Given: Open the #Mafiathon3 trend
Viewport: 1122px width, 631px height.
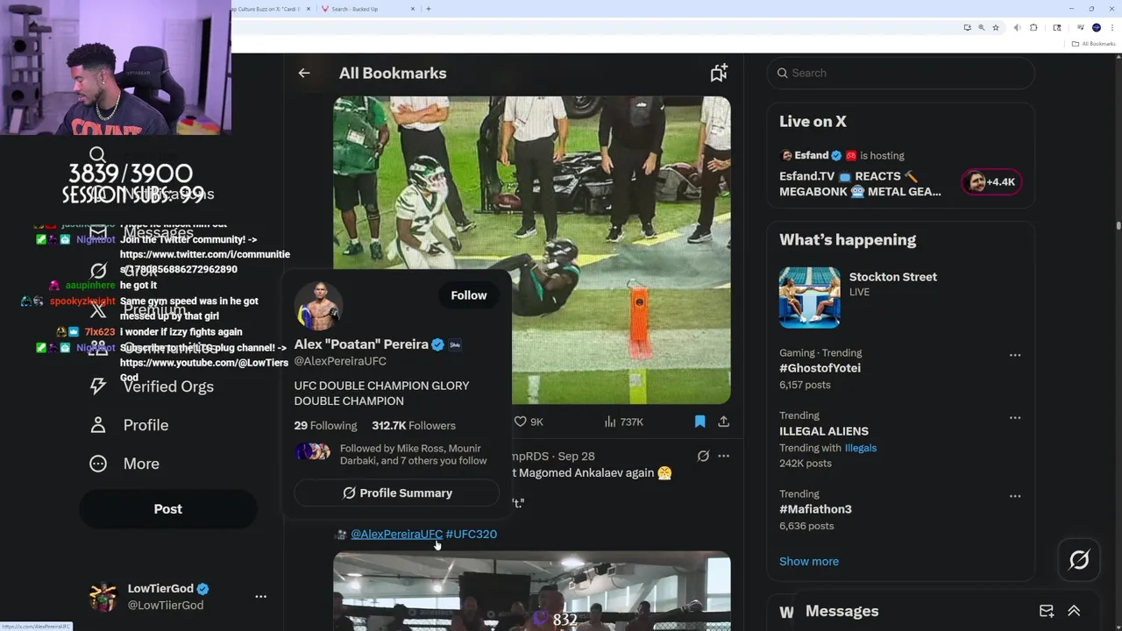Looking at the screenshot, I should [x=815, y=510].
